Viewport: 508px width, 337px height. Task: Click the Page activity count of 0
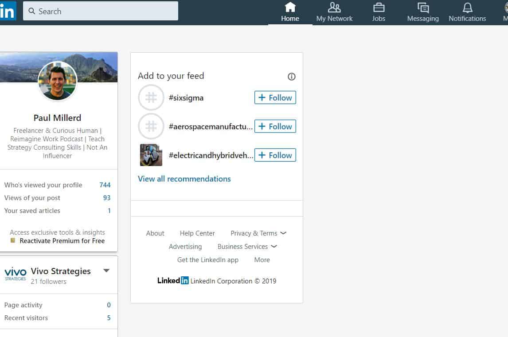[109, 305]
